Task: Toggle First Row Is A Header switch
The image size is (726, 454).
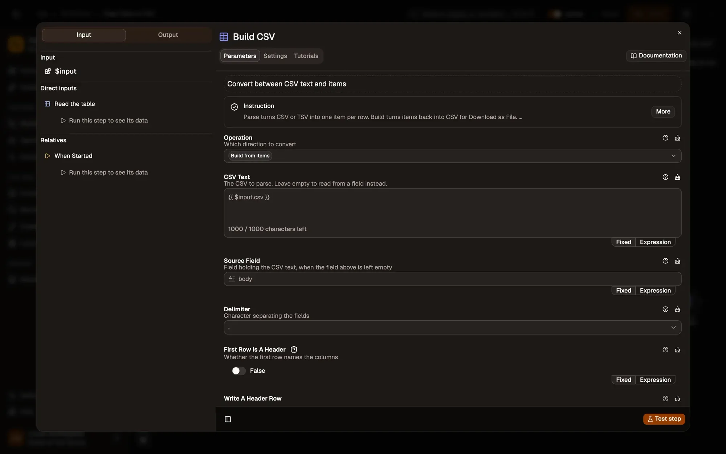Action: coord(239,371)
